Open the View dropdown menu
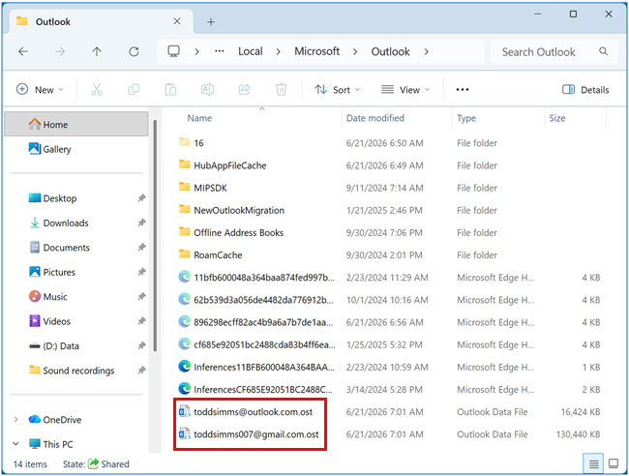 point(405,89)
